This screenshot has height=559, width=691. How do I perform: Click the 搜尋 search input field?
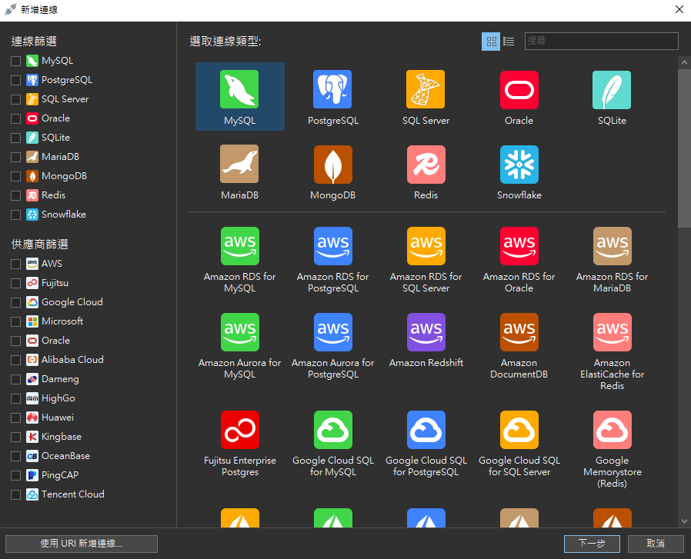[601, 42]
